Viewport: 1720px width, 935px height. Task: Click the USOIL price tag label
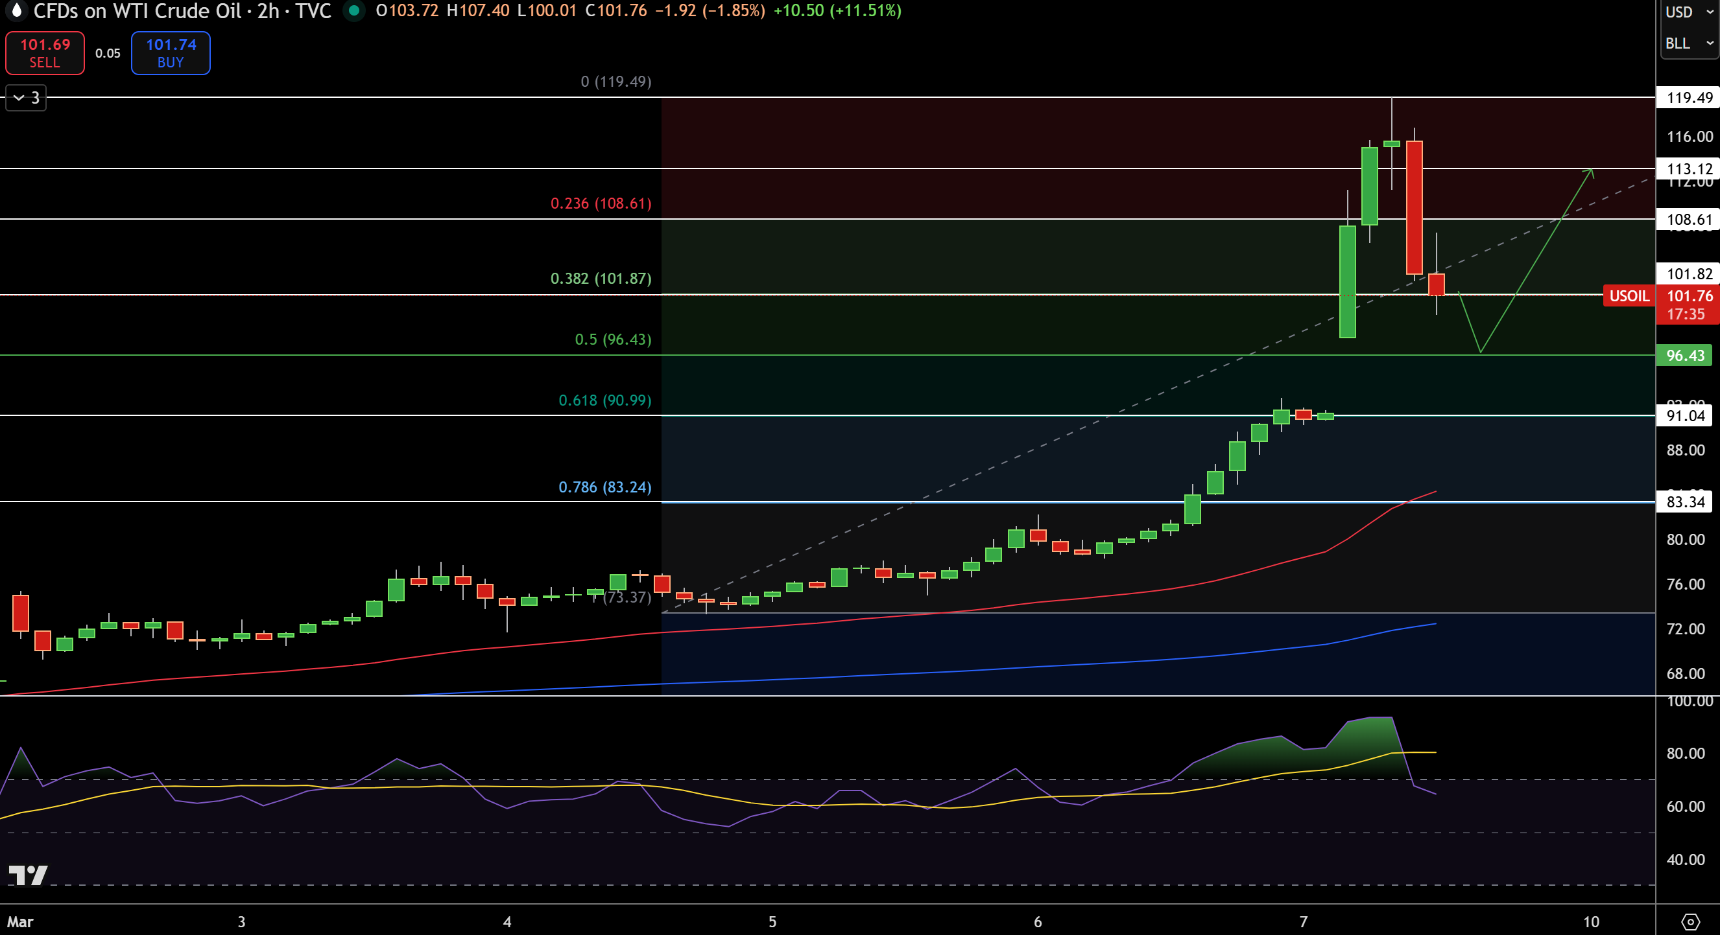click(x=1629, y=296)
